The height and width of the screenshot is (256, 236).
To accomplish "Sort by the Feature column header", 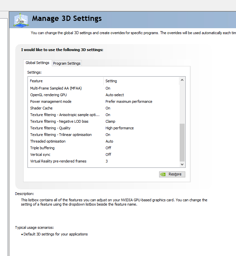I will 66,81.
